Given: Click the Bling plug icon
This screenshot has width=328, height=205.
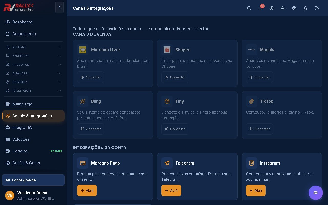Looking at the screenshot, I should pos(83,101).
